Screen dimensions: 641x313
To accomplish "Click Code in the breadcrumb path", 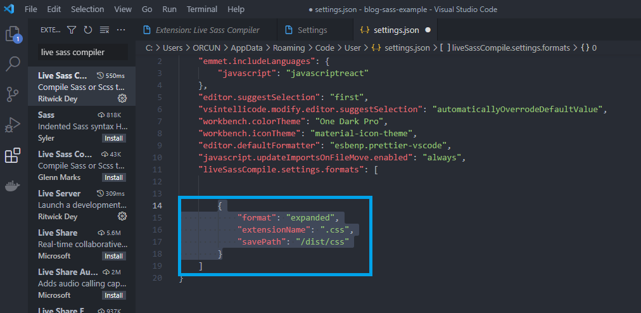I will (324, 48).
